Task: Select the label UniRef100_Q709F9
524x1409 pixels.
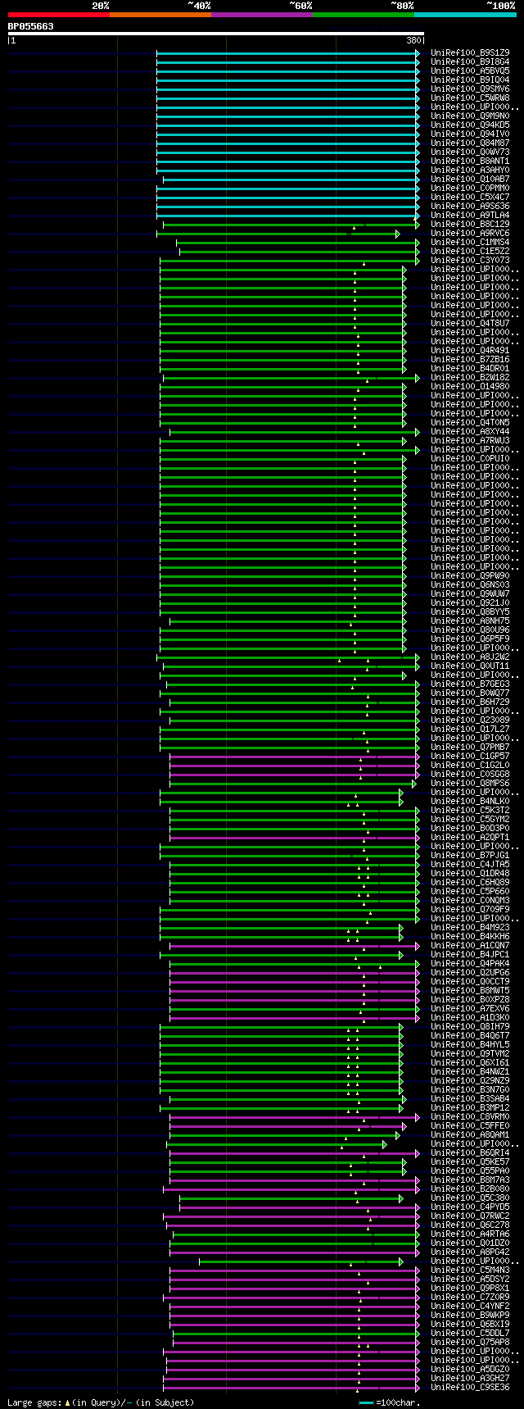Action: point(470,909)
